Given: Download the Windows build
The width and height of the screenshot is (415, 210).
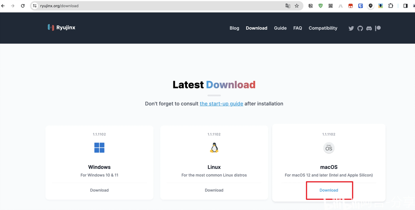Looking at the screenshot, I should [99, 190].
